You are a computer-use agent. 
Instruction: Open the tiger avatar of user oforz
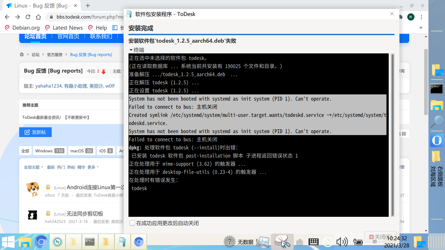[33, 189]
